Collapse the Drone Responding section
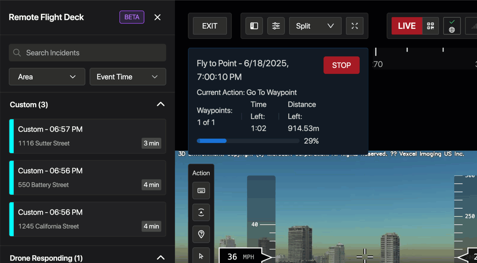 [160, 257]
